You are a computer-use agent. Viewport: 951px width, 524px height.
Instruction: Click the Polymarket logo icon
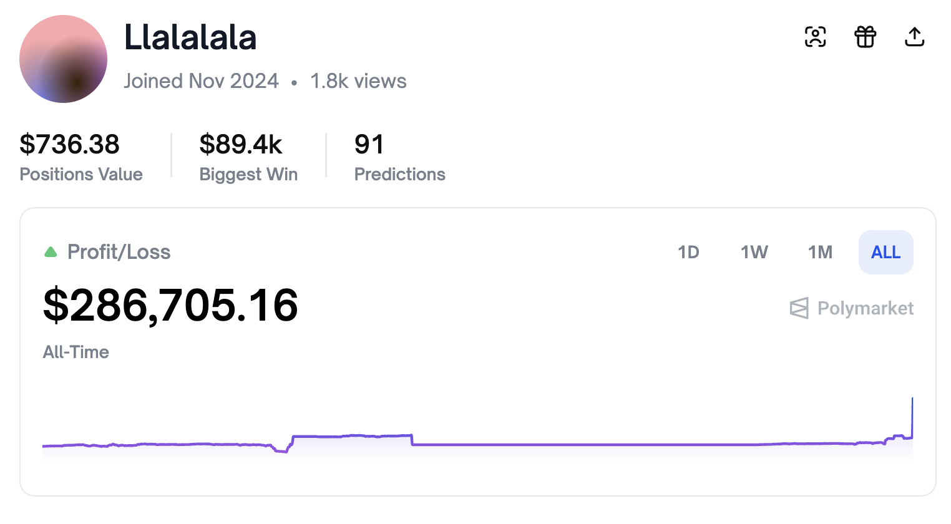point(799,308)
